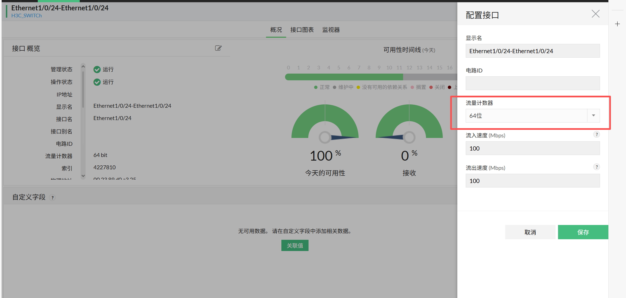
Task: Click the edit icon in 接口 概览 panel
Action: (218, 48)
